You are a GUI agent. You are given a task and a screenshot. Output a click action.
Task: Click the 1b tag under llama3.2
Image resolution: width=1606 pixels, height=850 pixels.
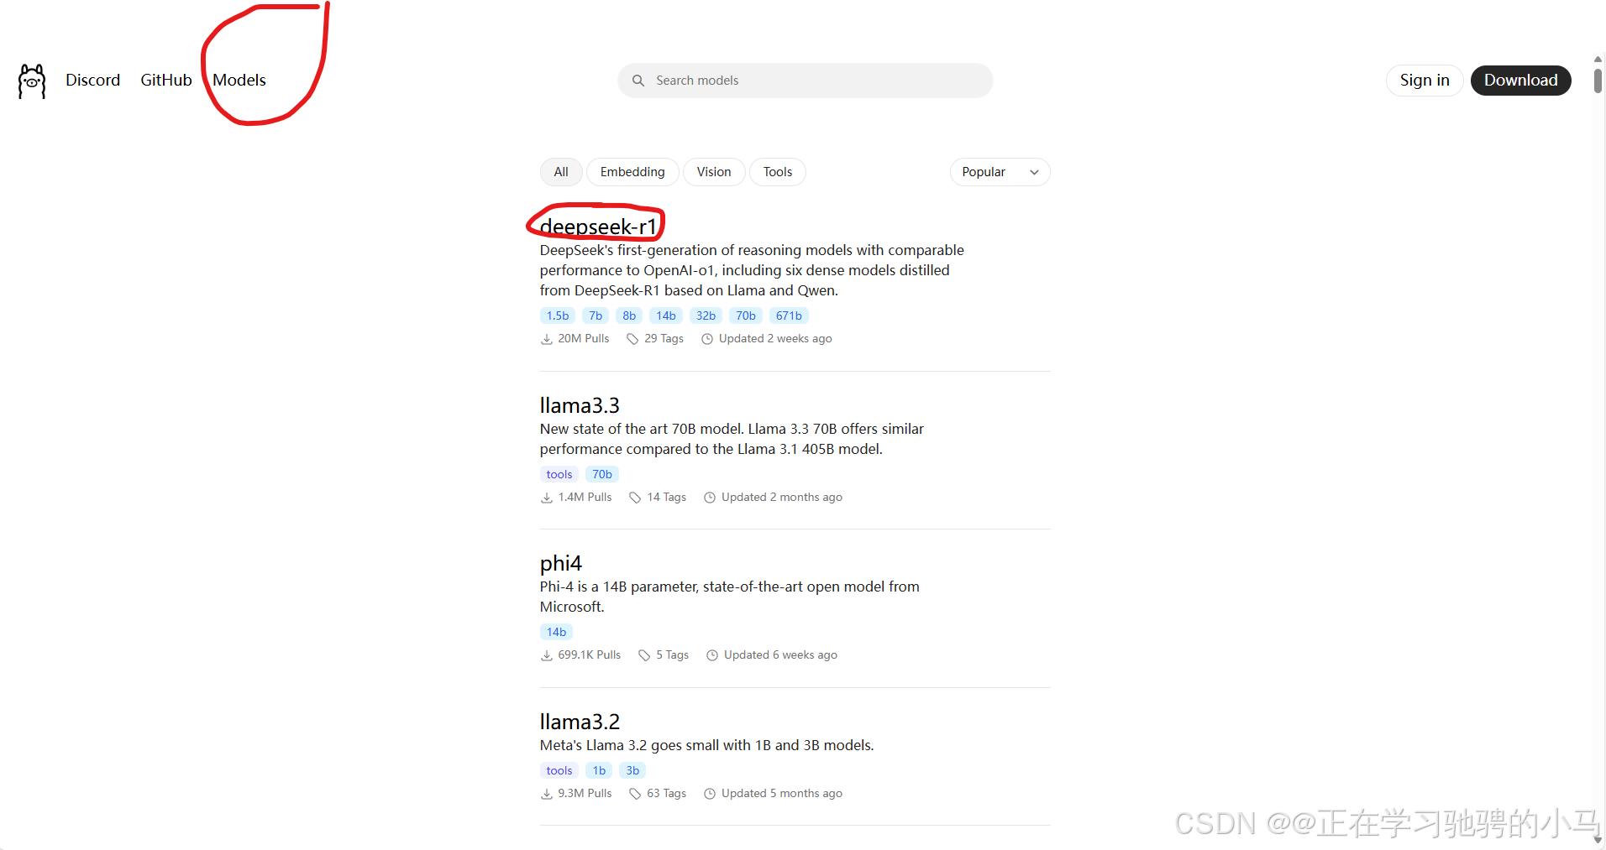[599, 771]
